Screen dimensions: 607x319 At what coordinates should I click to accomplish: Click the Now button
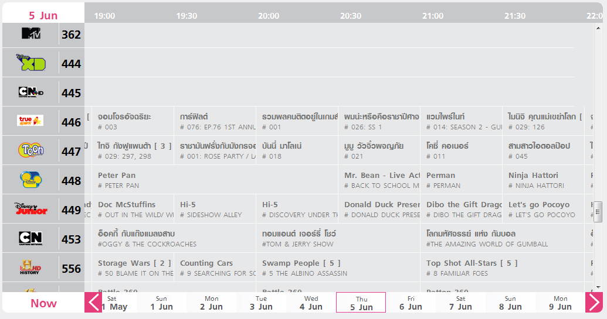click(x=43, y=303)
